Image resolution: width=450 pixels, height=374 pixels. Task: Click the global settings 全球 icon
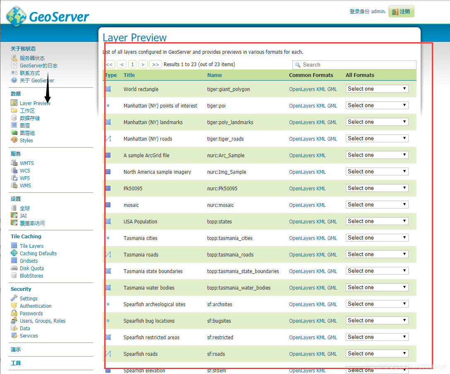click(x=14, y=208)
